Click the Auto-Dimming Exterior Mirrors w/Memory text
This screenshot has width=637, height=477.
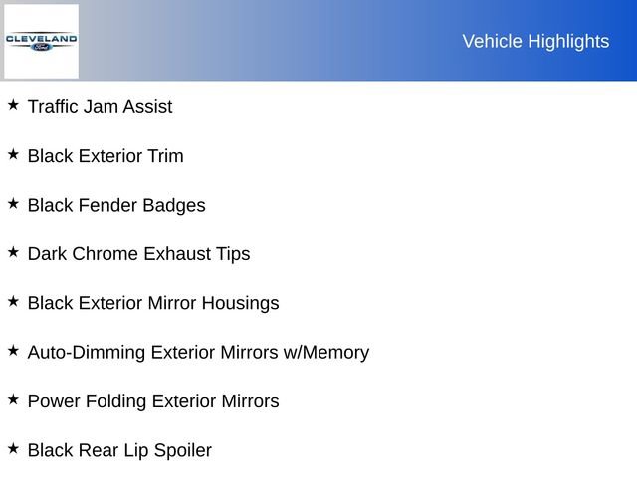click(198, 352)
